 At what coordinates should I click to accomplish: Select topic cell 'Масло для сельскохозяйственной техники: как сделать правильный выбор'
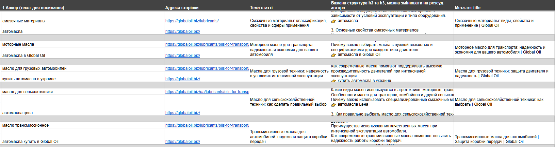[290, 102]
